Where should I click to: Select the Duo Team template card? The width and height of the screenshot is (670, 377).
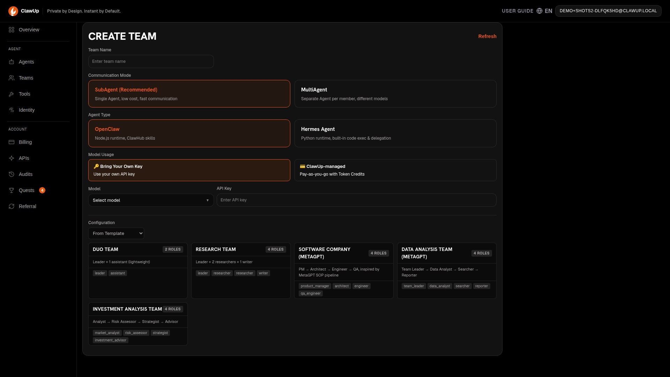pos(138,271)
